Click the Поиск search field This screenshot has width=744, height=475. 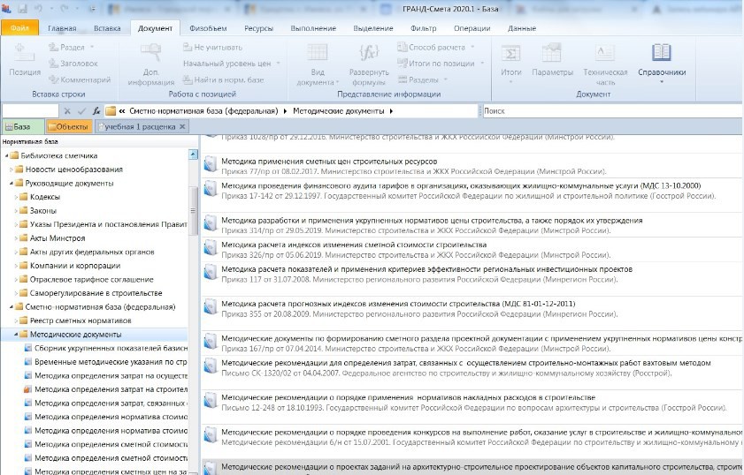point(612,111)
